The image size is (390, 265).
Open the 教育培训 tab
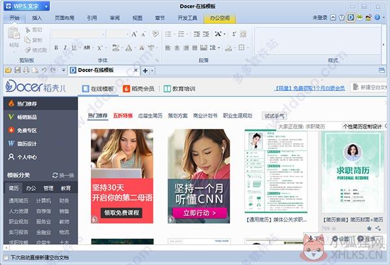coord(179,88)
